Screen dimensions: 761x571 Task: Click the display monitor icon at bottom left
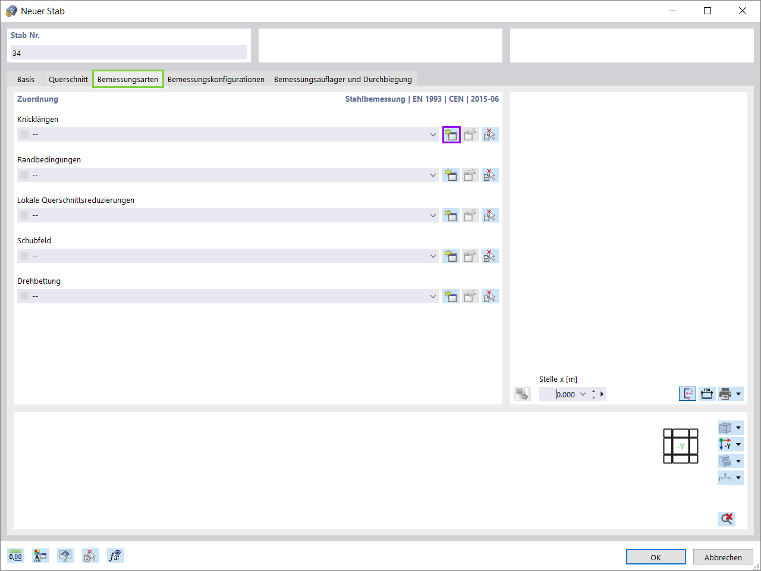click(x=65, y=556)
